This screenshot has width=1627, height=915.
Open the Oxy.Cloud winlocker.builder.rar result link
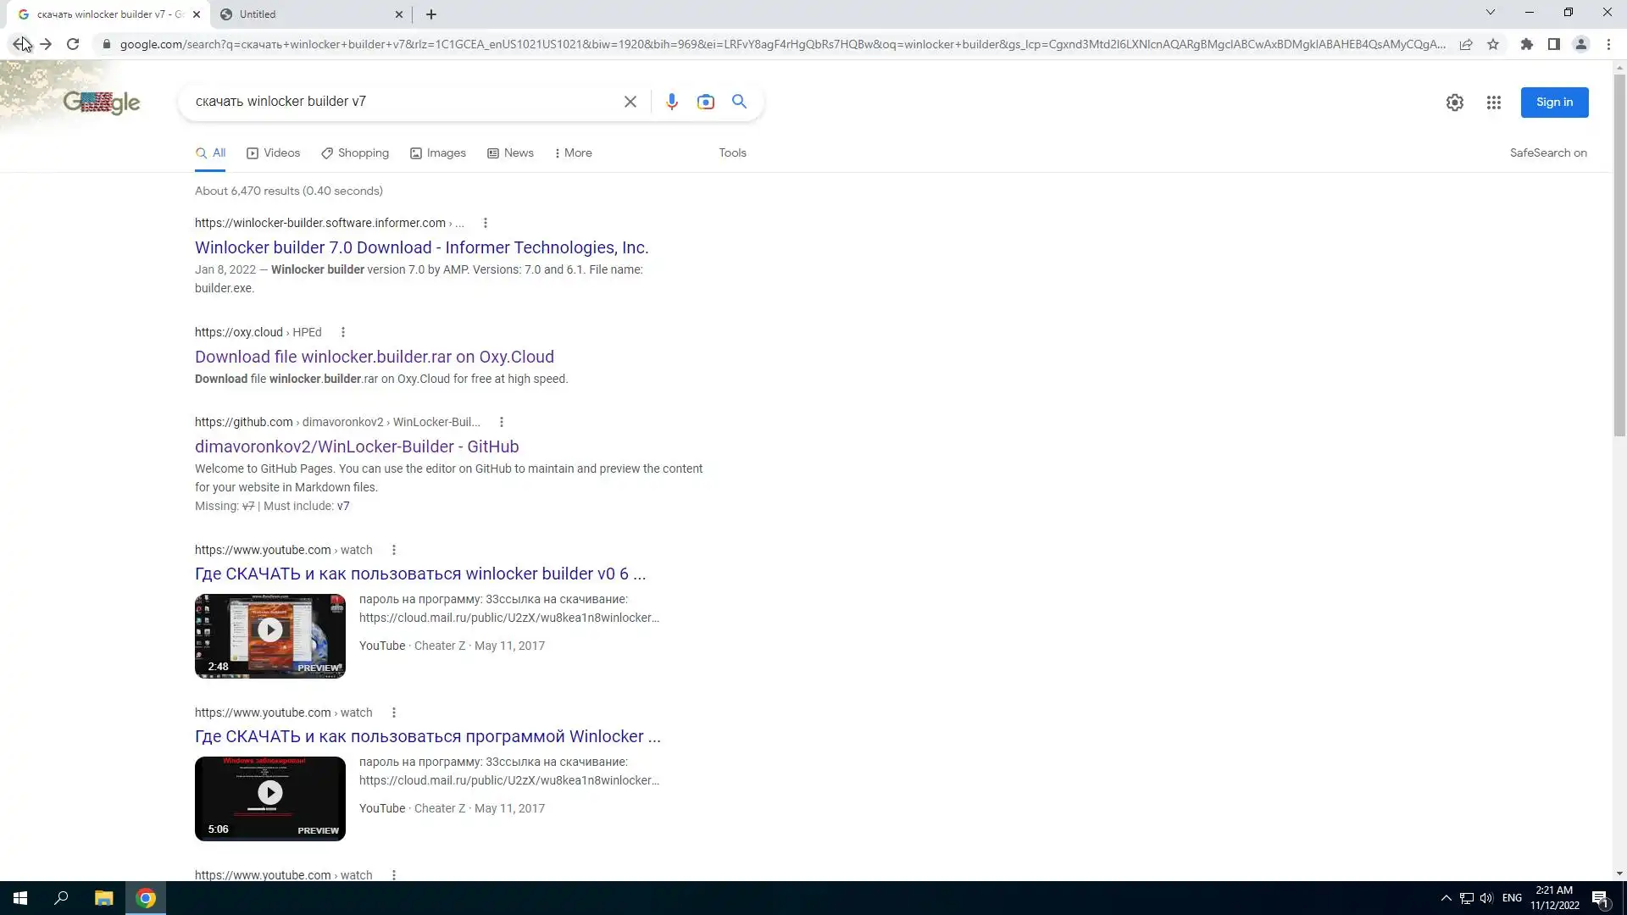[374, 357]
